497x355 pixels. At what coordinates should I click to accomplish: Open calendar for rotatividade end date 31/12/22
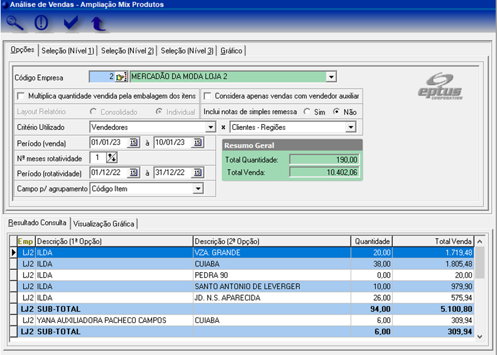[197, 173]
